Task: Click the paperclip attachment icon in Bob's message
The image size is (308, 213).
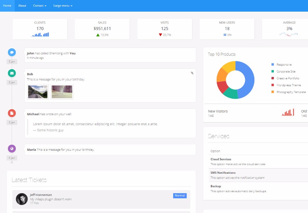Action: [192, 73]
